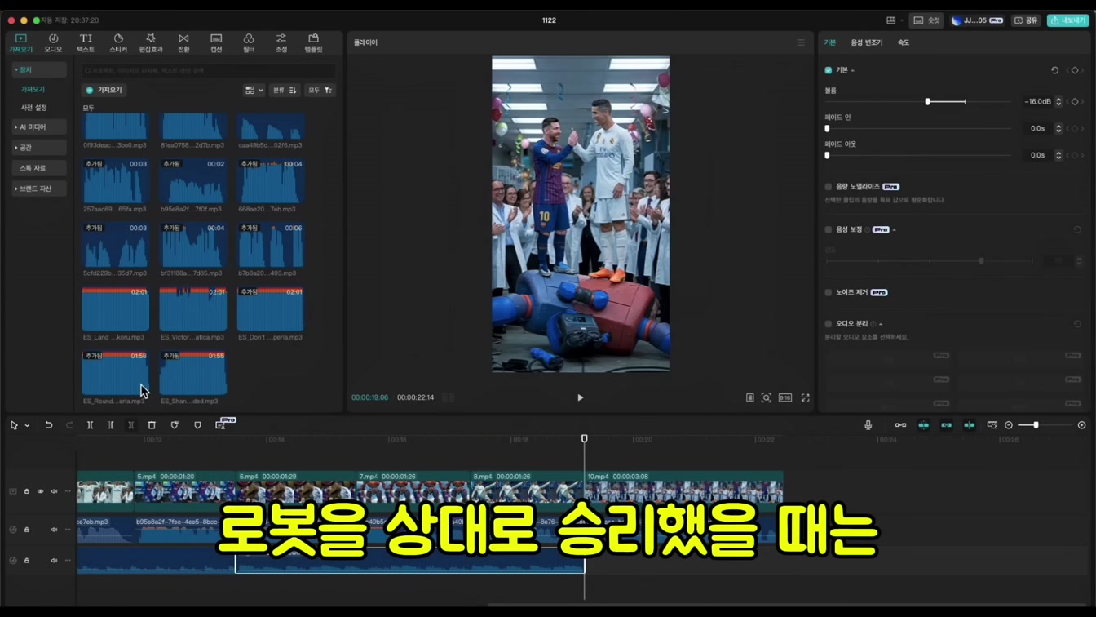Image resolution: width=1096 pixels, height=617 pixels.
Task: Open the 전환 (transitions) tab
Action: (x=183, y=43)
